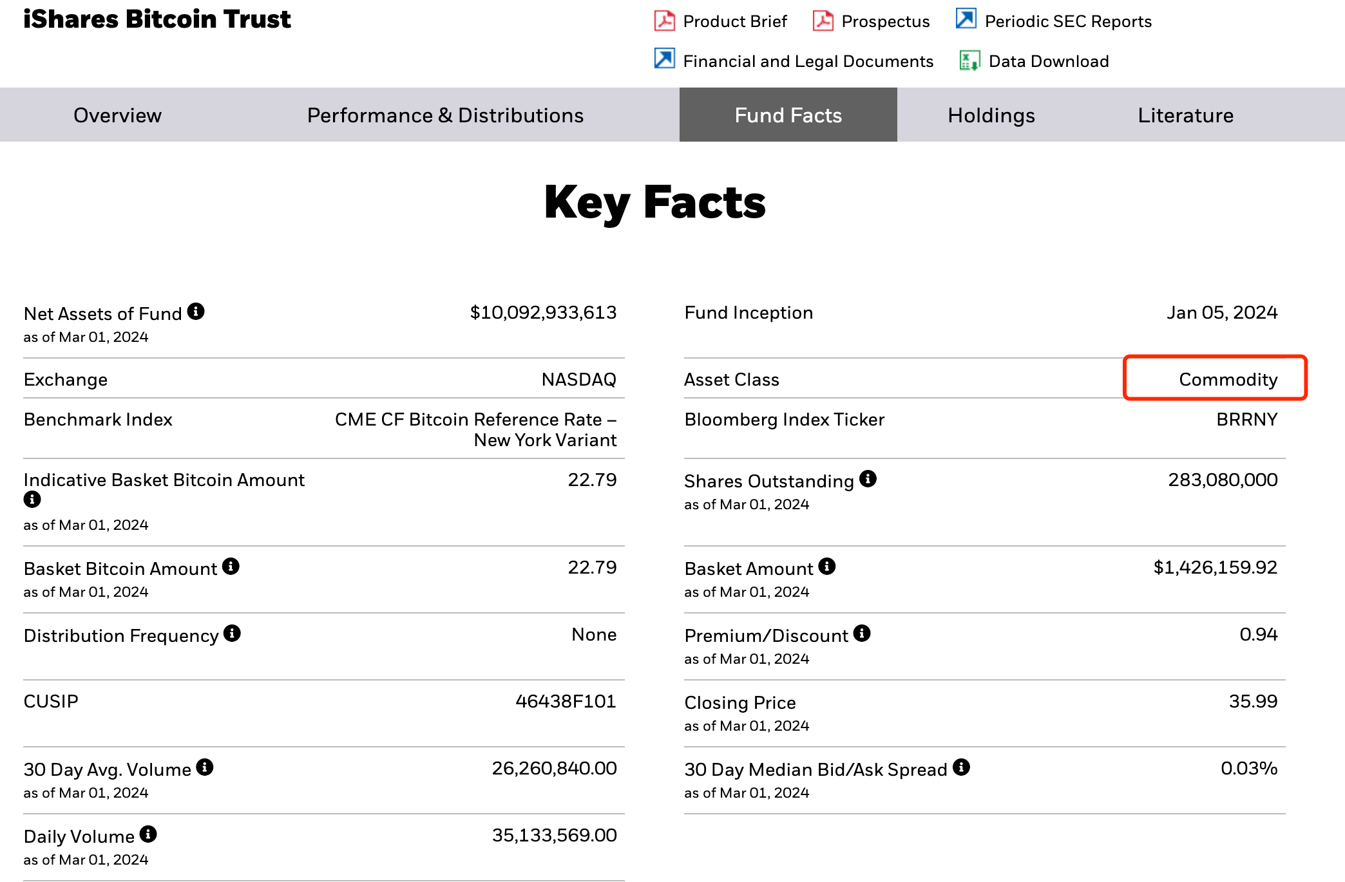
Task: Open the Distribution Frequency info icon
Action: 232,633
